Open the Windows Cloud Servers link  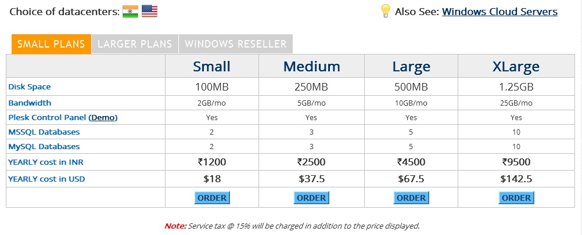[500, 12]
